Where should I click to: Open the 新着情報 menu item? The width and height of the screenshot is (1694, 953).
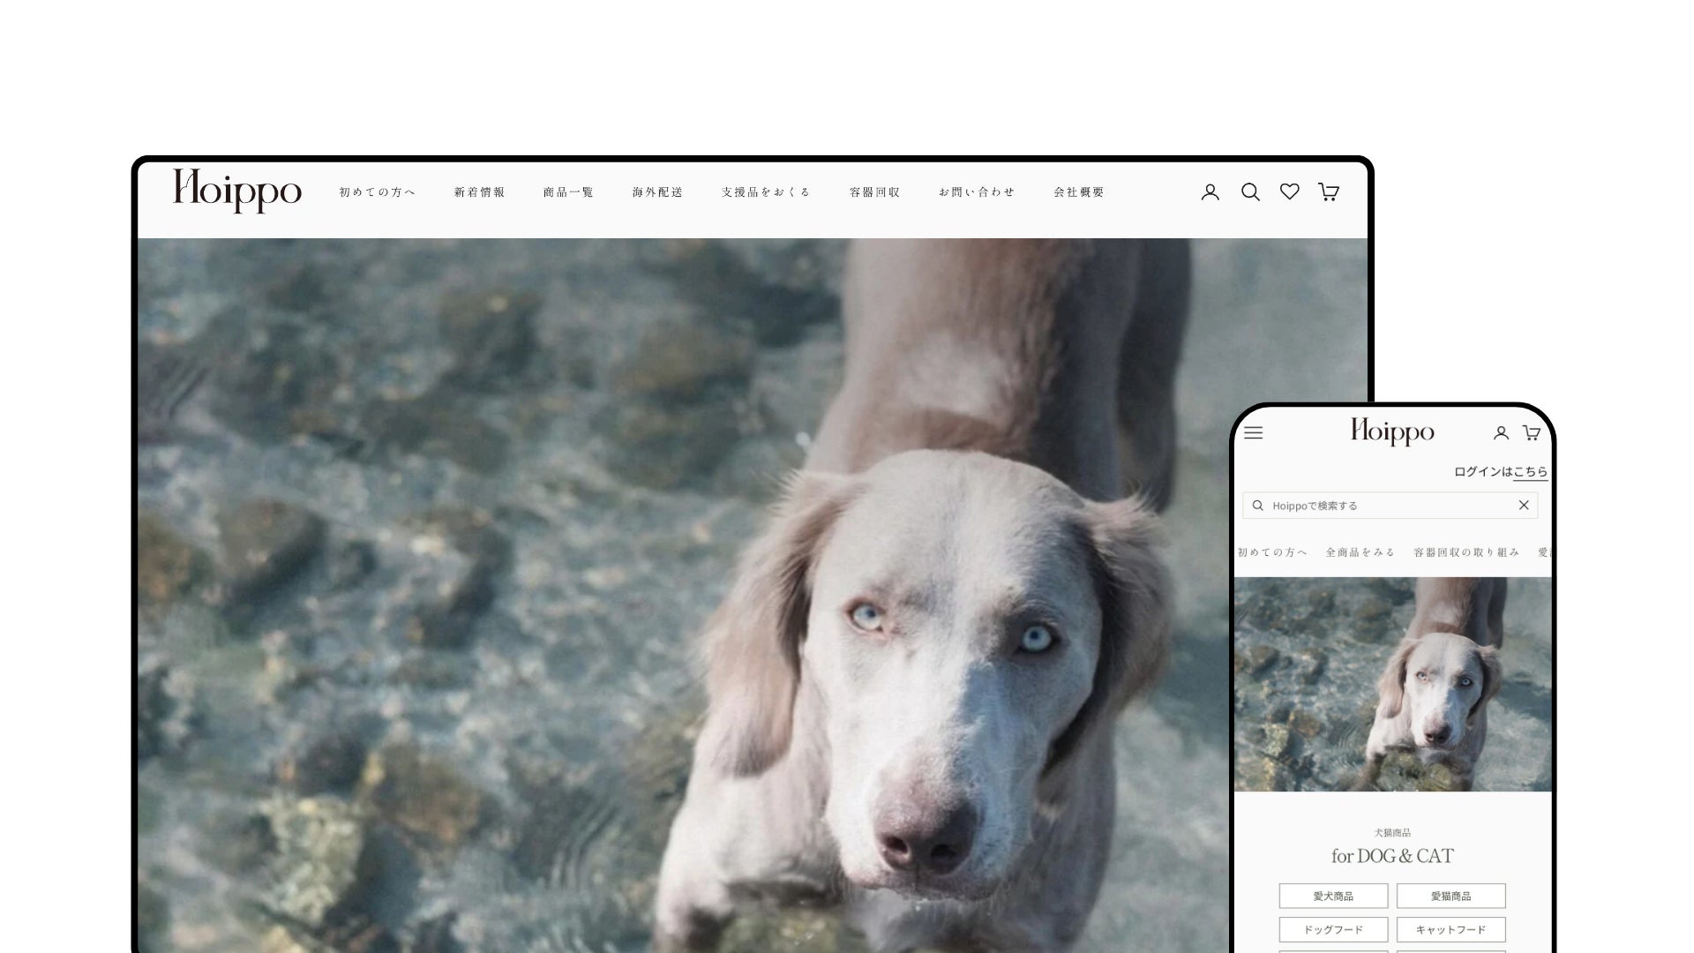click(x=479, y=192)
